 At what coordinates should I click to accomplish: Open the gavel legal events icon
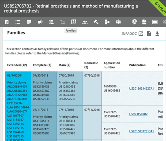[x=96, y=22]
